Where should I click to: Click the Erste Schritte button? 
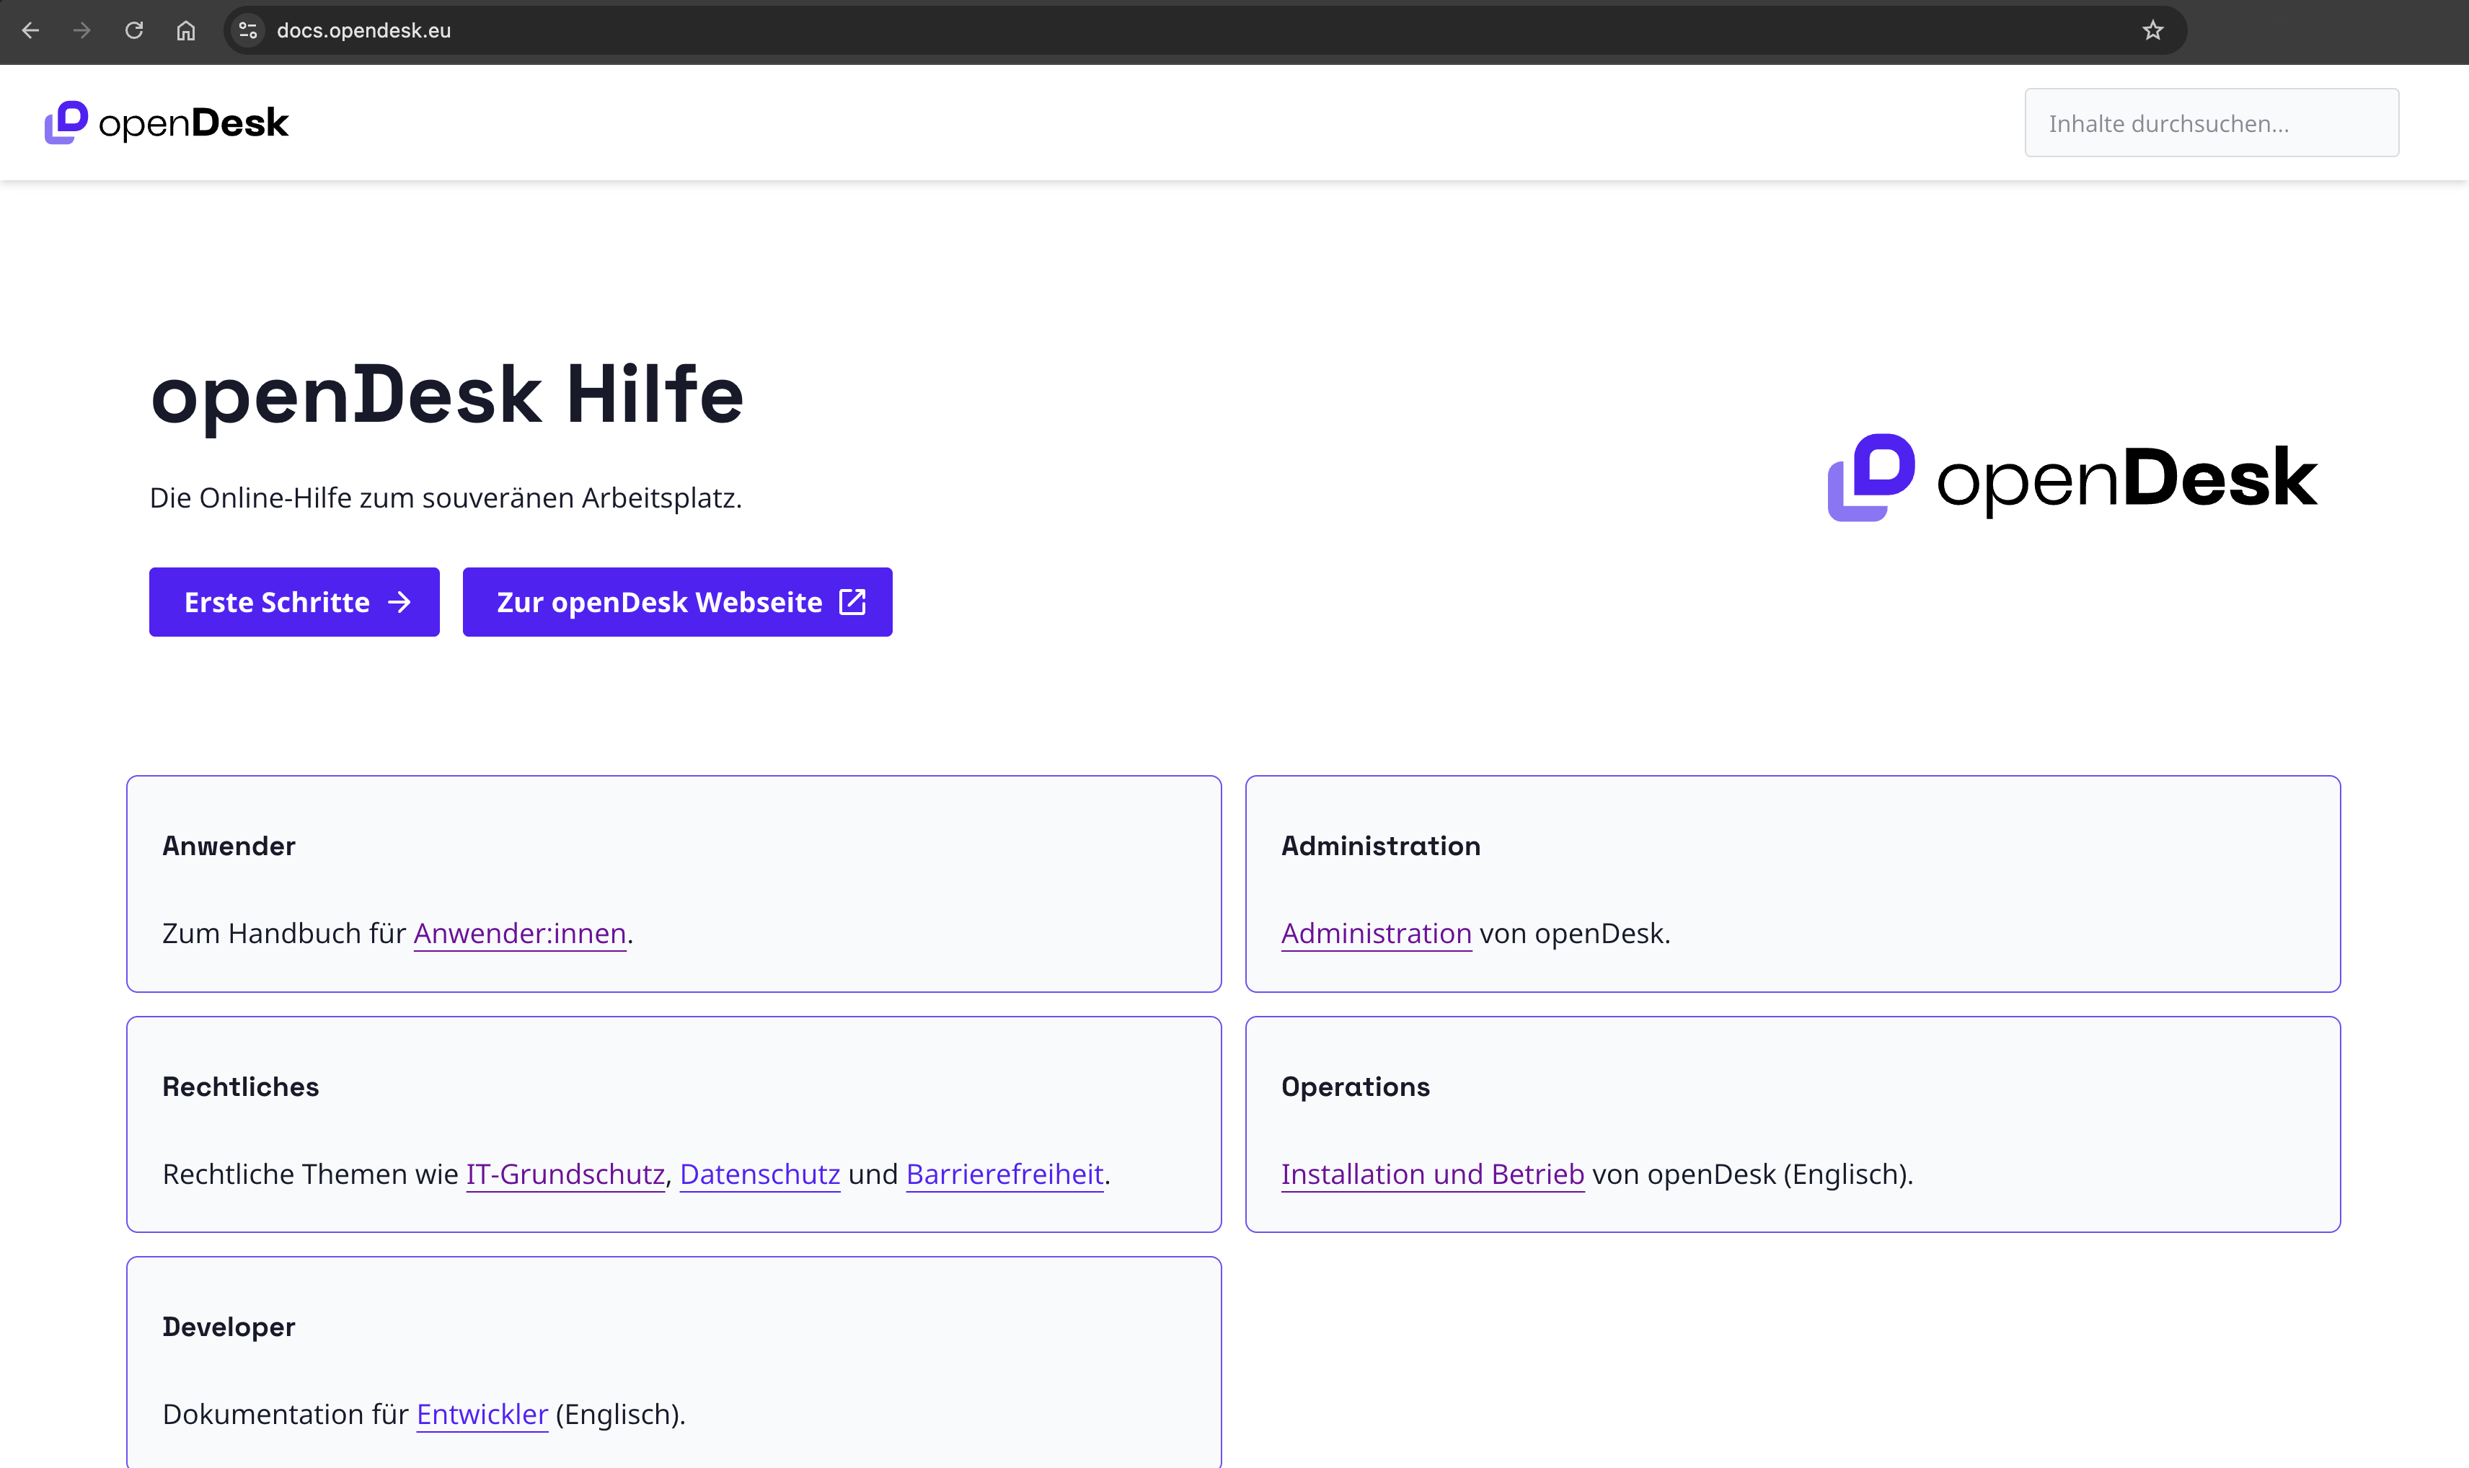(x=293, y=601)
